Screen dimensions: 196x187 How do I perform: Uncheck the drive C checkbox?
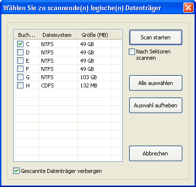tap(20, 44)
